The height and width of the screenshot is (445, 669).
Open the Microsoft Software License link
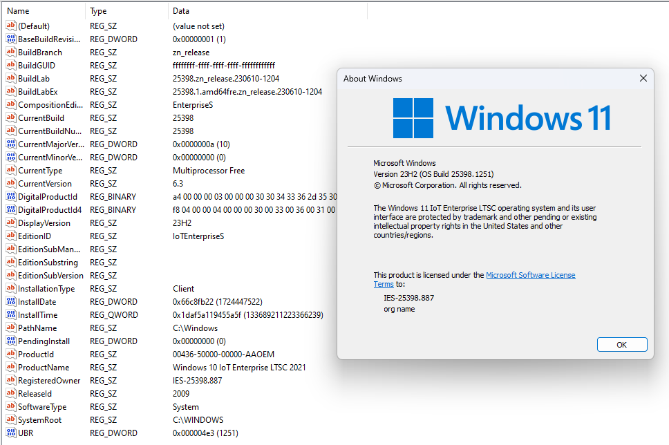coord(530,275)
